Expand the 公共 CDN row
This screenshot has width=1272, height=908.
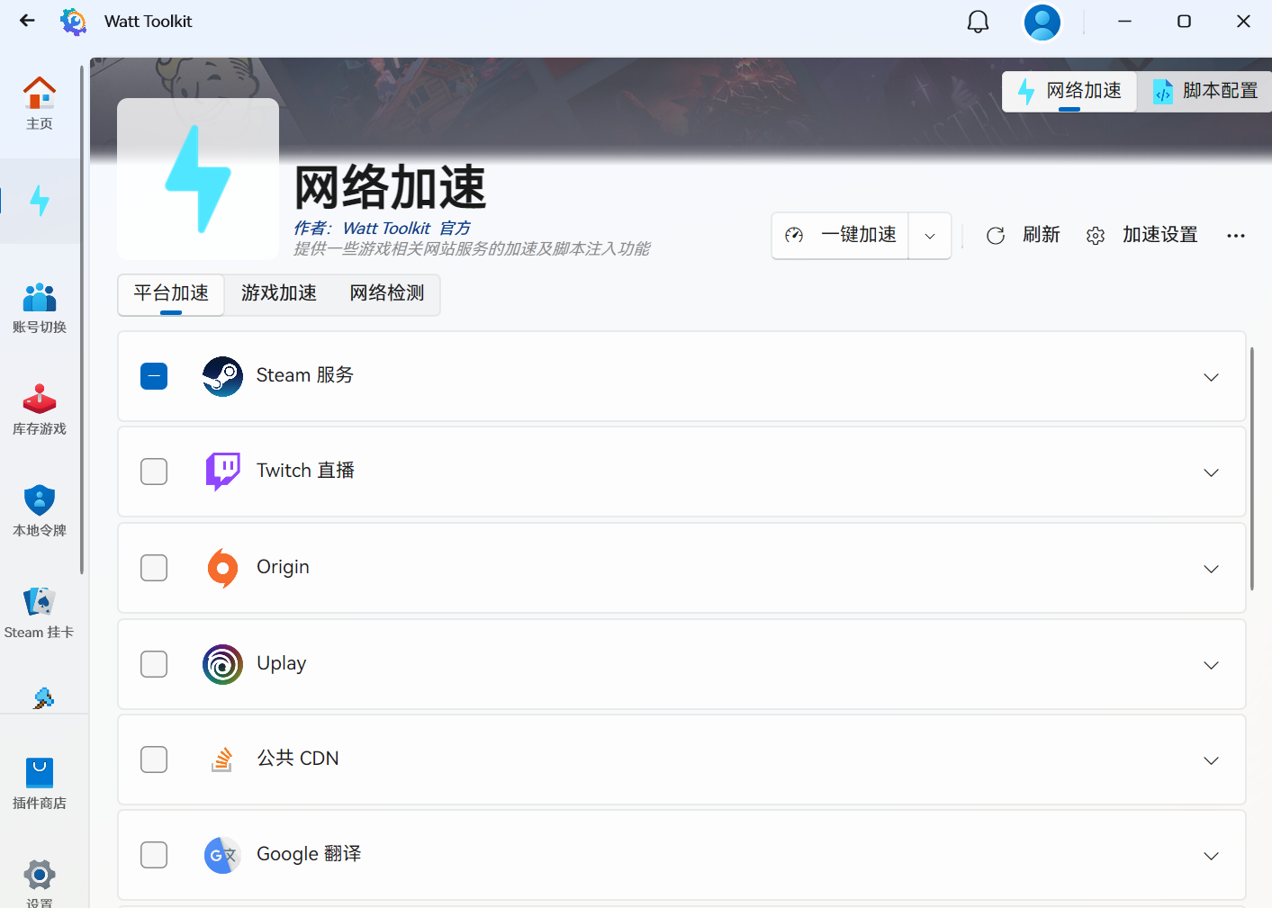1211,760
